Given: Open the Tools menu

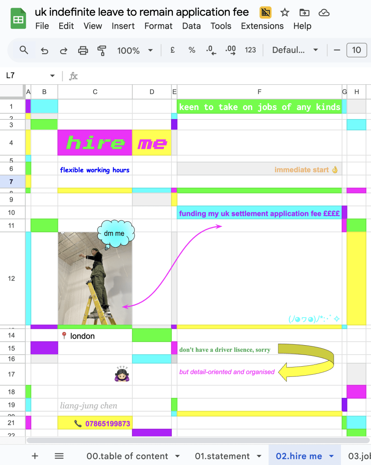Looking at the screenshot, I should click(221, 26).
